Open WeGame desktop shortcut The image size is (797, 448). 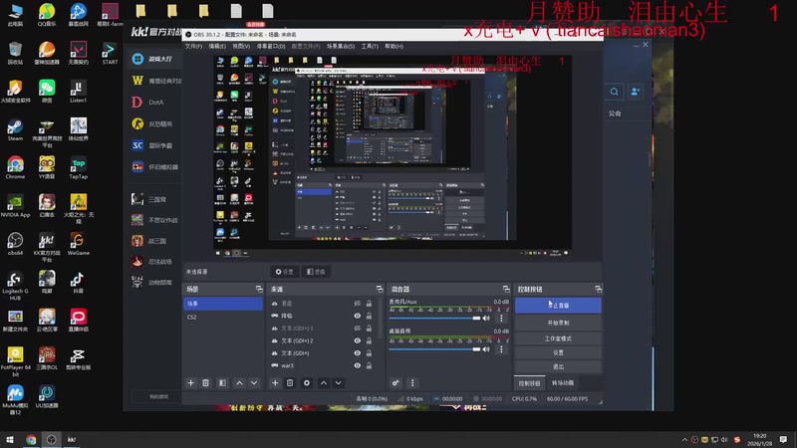(x=79, y=243)
